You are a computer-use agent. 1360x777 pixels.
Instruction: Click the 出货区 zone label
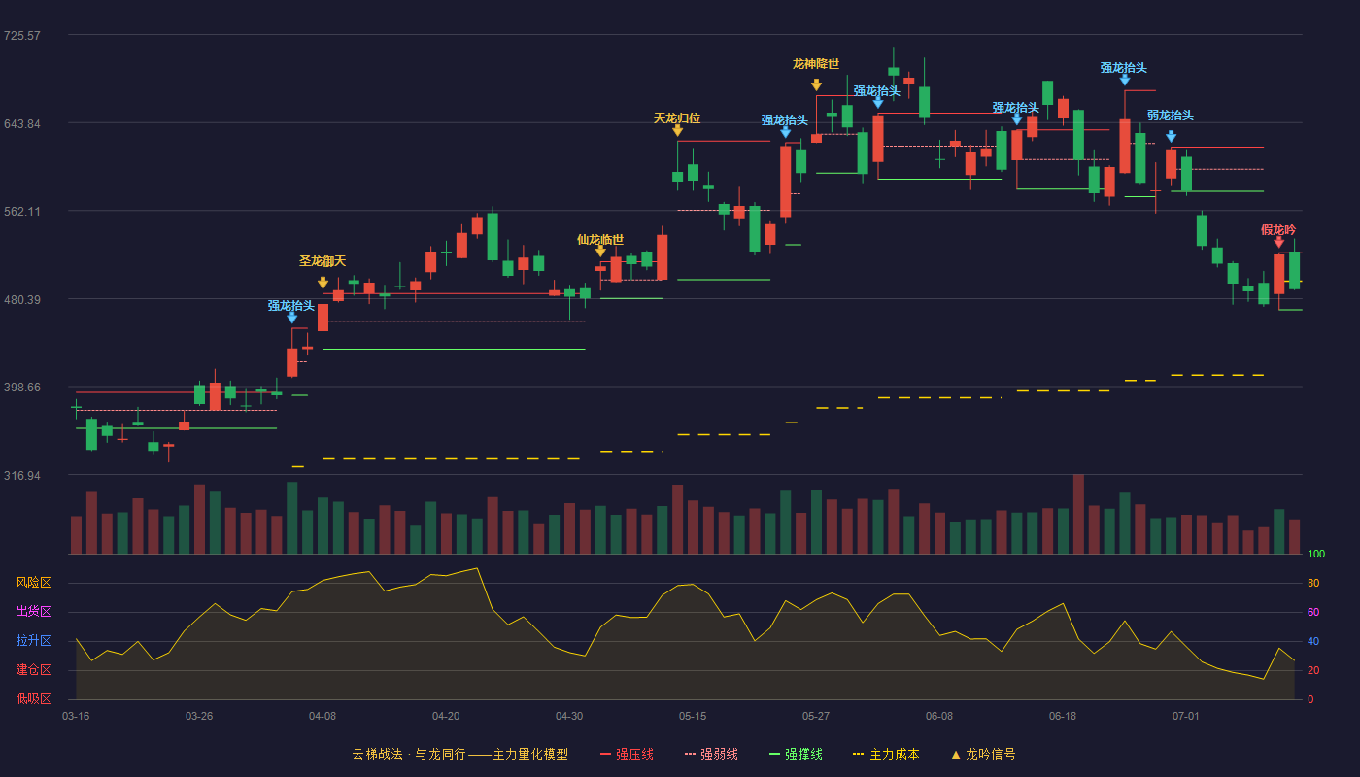point(33,612)
